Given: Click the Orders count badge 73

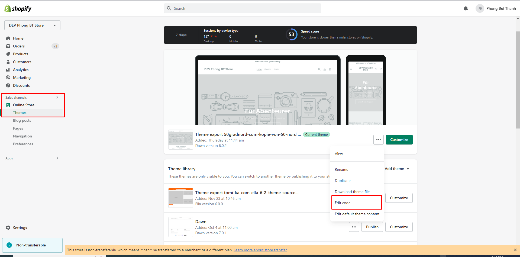Looking at the screenshot, I should pos(55,46).
